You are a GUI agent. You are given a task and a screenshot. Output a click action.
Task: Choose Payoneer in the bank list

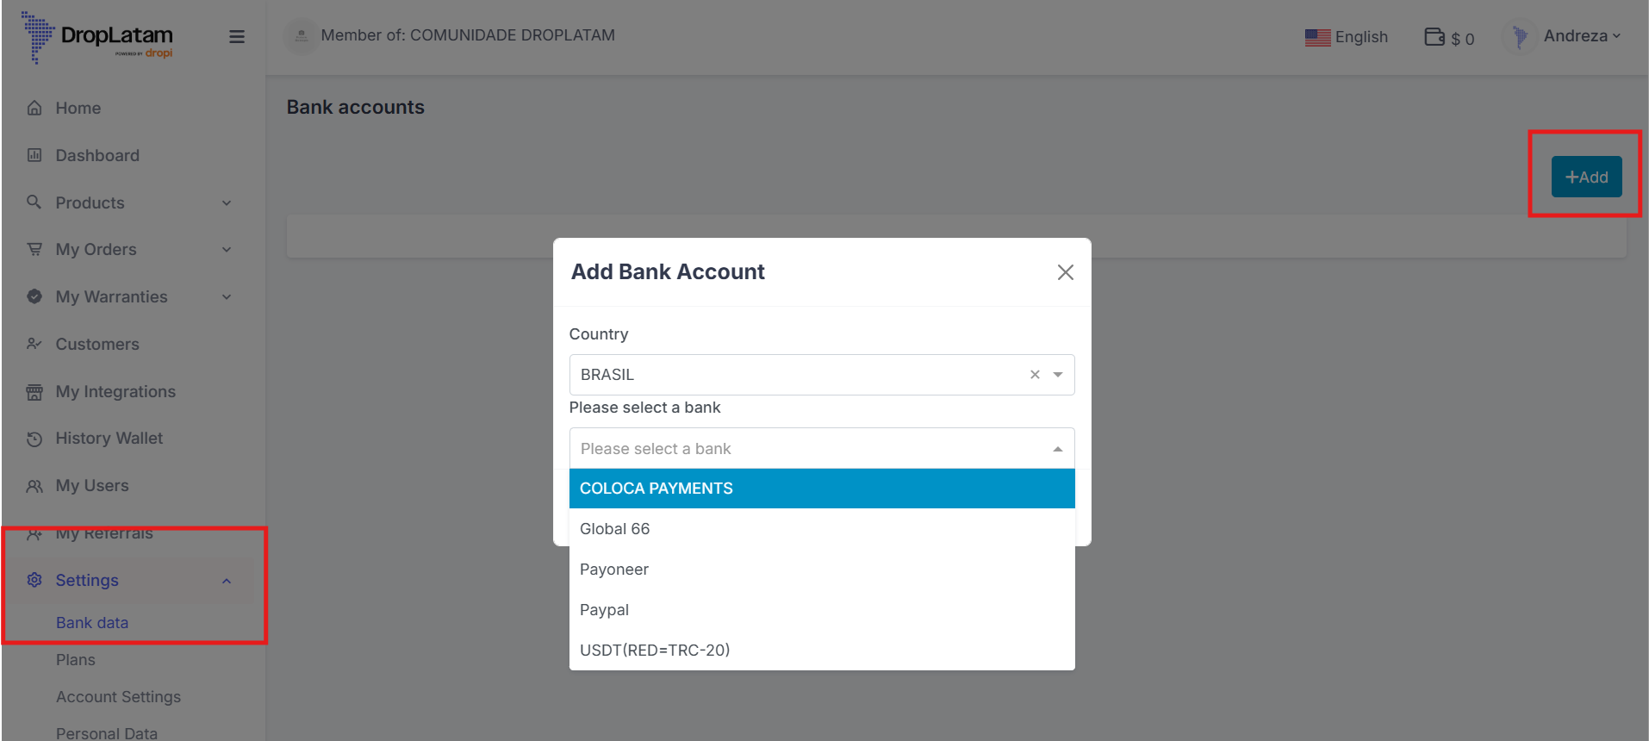coord(614,570)
